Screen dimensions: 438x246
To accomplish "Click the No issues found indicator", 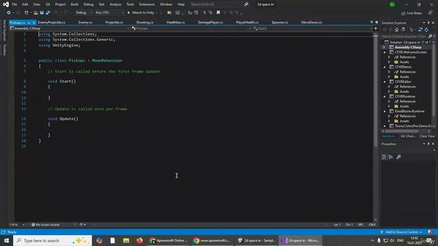I will pyautogui.click(x=46, y=225).
